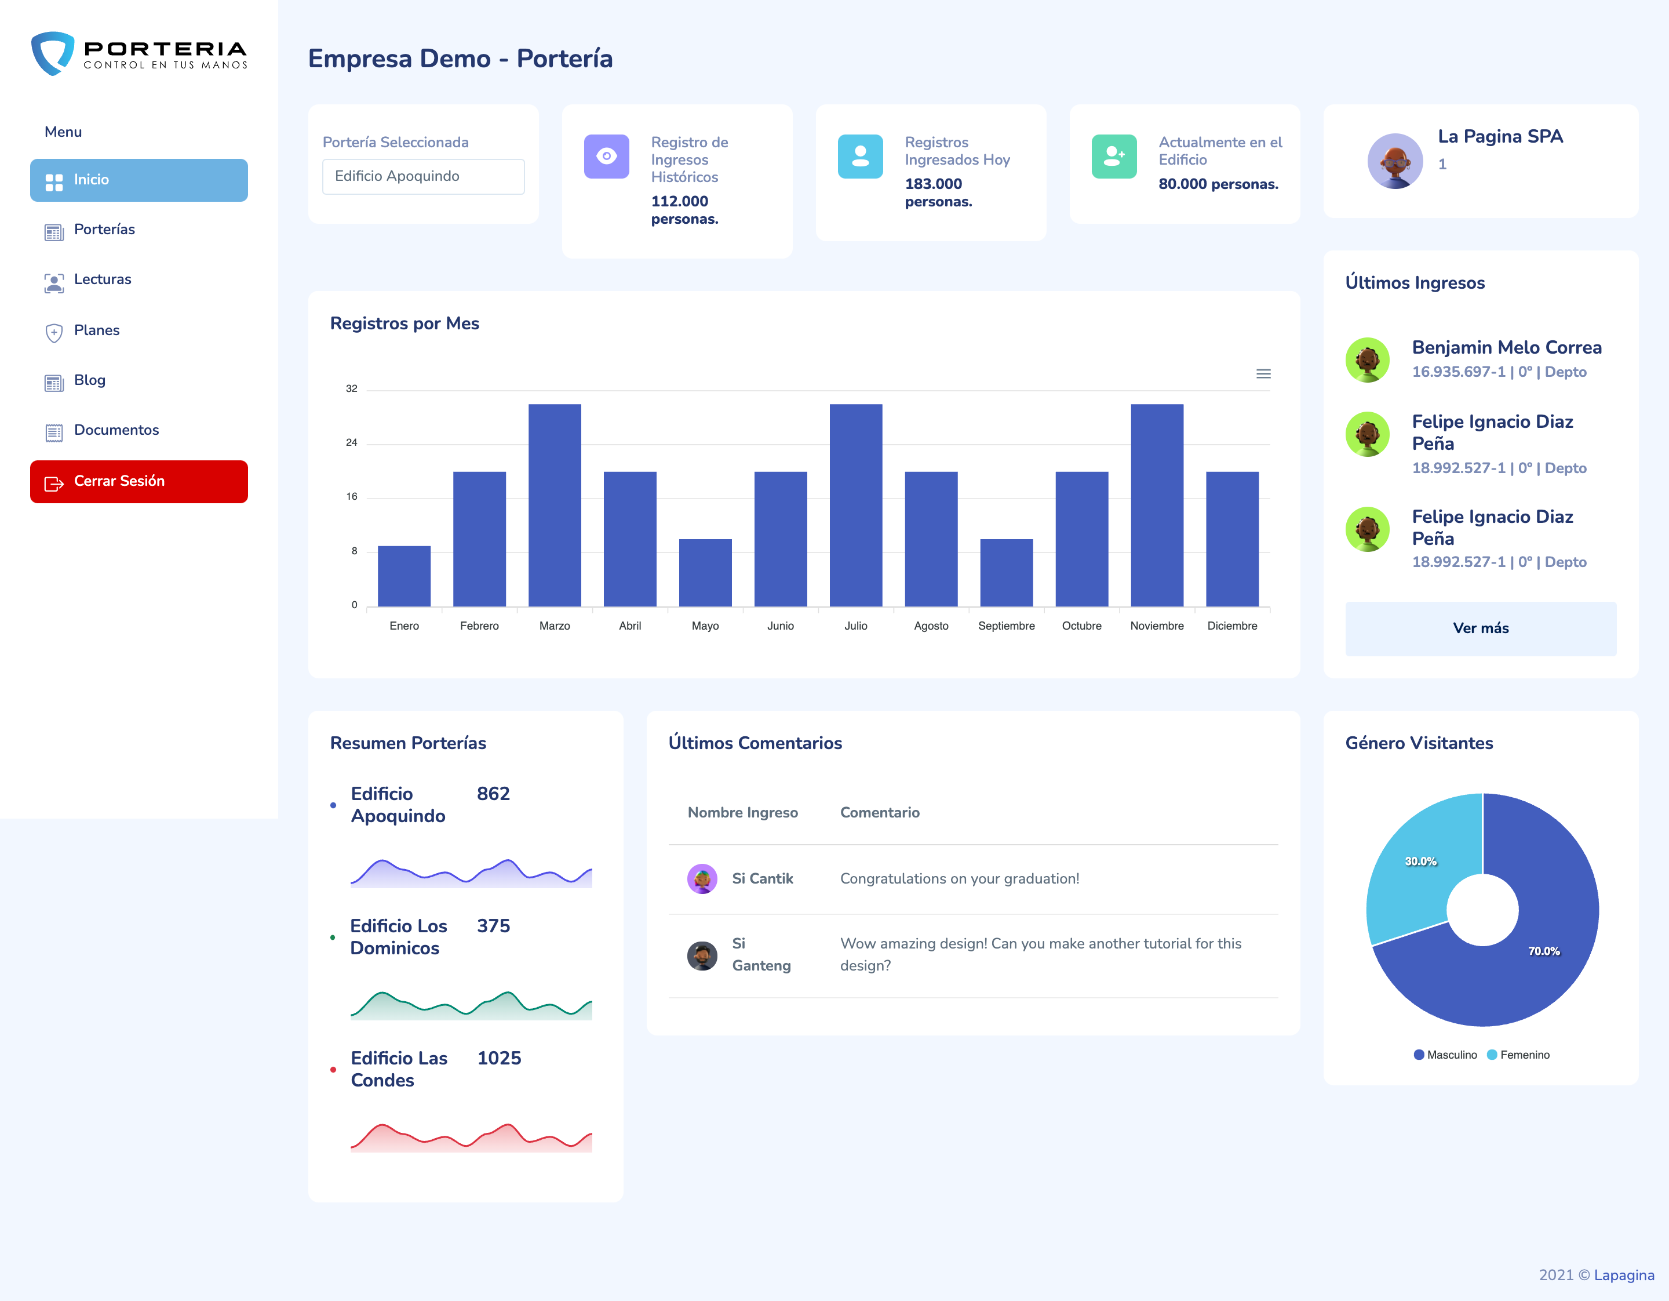Select the Inicio menu item
The height and width of the screenshot is (1301, 1669).
(x=139, y=180)
